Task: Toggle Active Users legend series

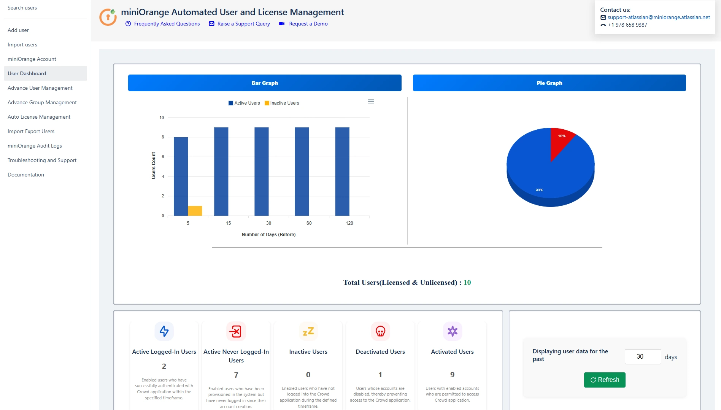Action: pos(244,103)
